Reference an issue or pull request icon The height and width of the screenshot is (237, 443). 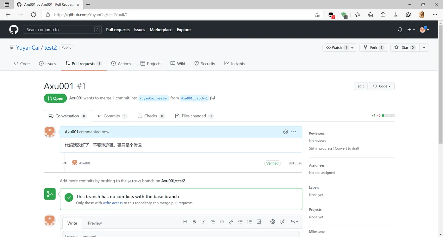point(282,222)
